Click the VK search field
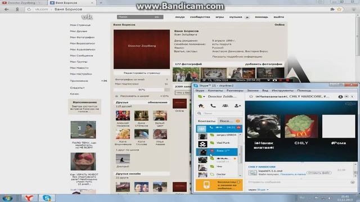 140,17
